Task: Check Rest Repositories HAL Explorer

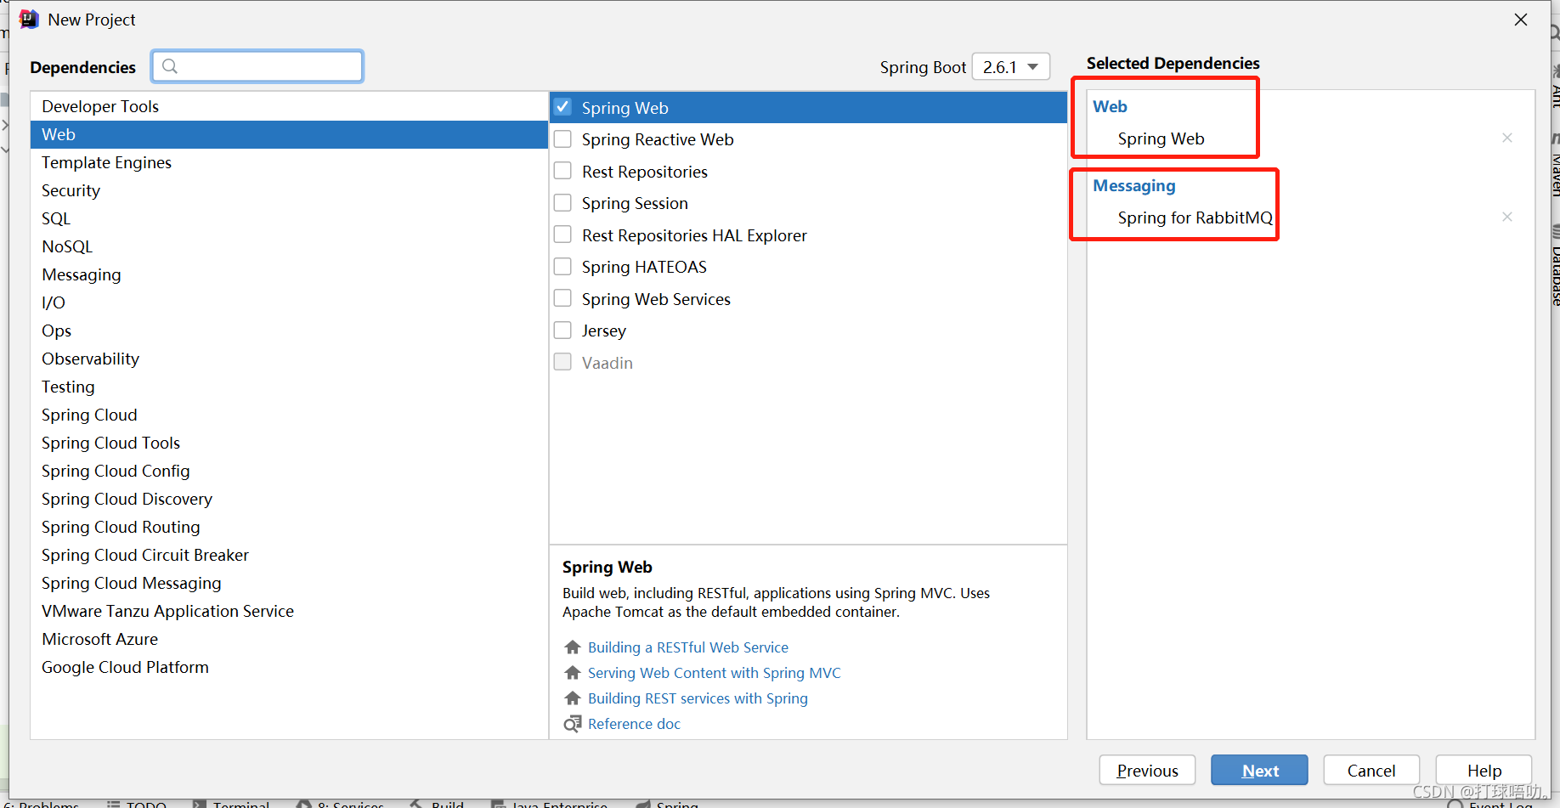Action: click(x=562, y=234)
